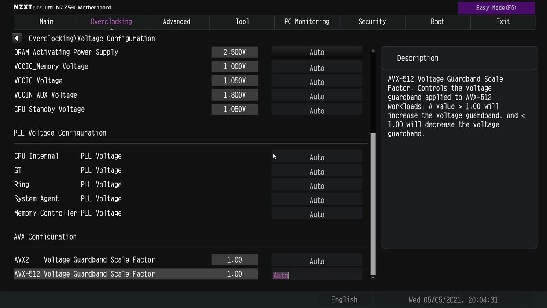
Task: Open VCCIO Voltage Auto field
Action: click(x=317, y=81)
